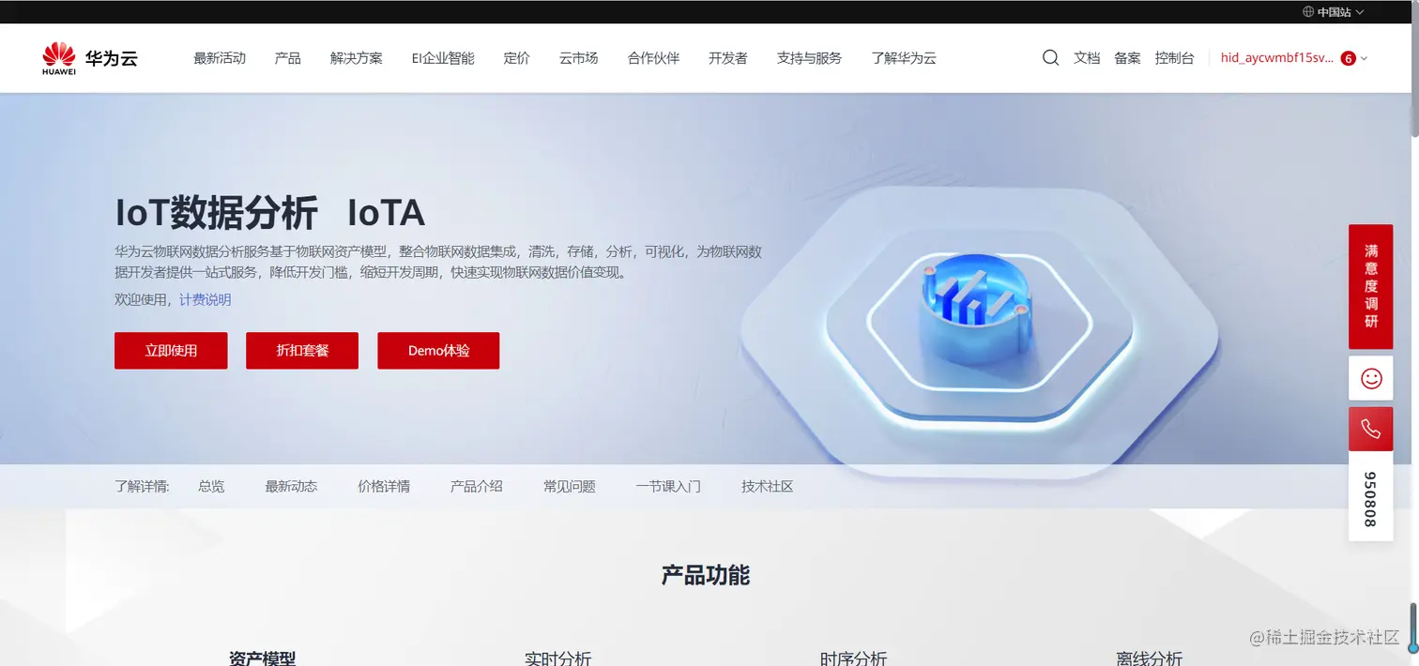This screenshot has height=666, width=1419.
Task: Open the 支持与服务 menu
Action: (x=808, y=57)
